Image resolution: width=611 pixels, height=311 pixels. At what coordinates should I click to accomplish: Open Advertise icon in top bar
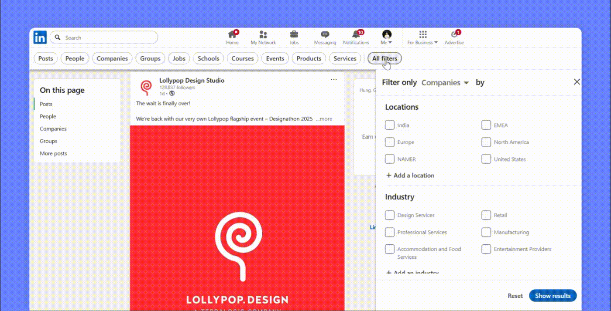click(x=454, y=35)
